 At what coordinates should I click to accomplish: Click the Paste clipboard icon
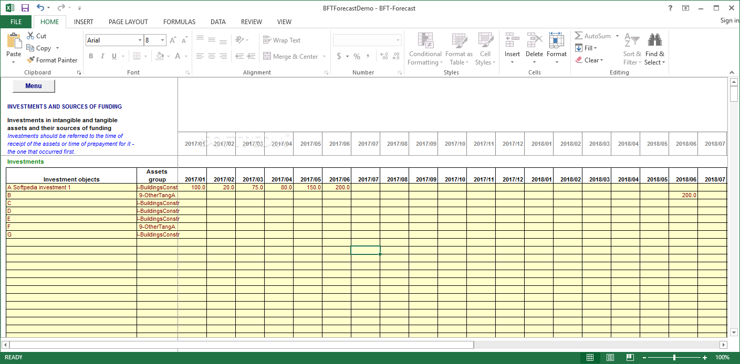click(x=14, y=41)
